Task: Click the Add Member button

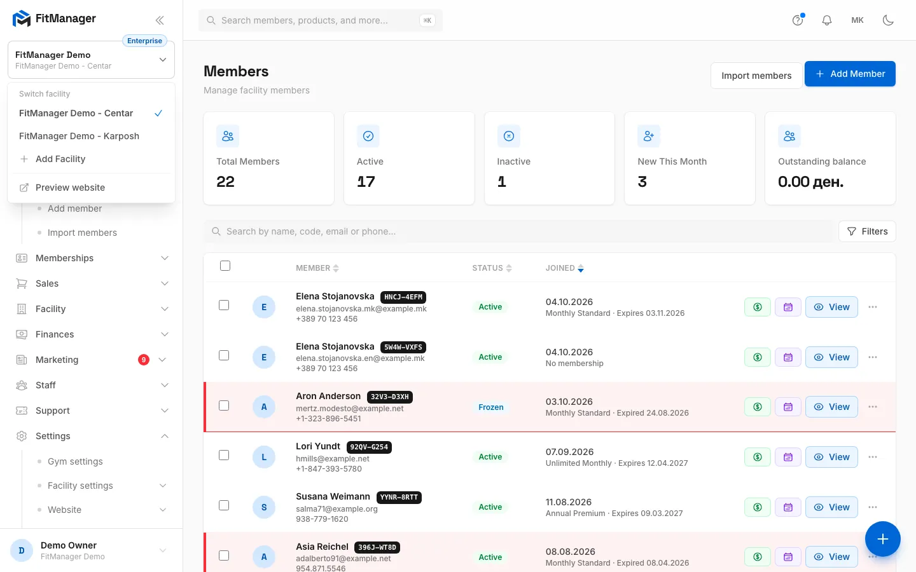Action: pyautogui.click(x=850, y=74)
